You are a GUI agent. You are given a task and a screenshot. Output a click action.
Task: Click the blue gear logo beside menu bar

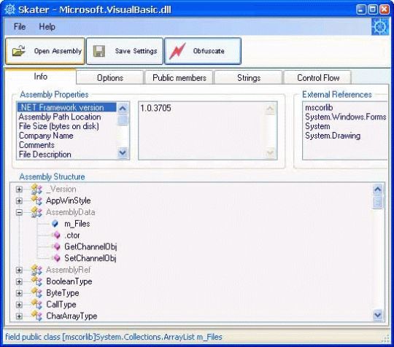click(x=380, y=27)
